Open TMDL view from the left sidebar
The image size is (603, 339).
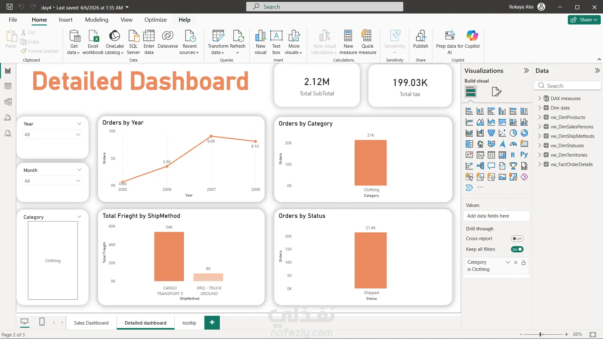click(x=8, y=133)
